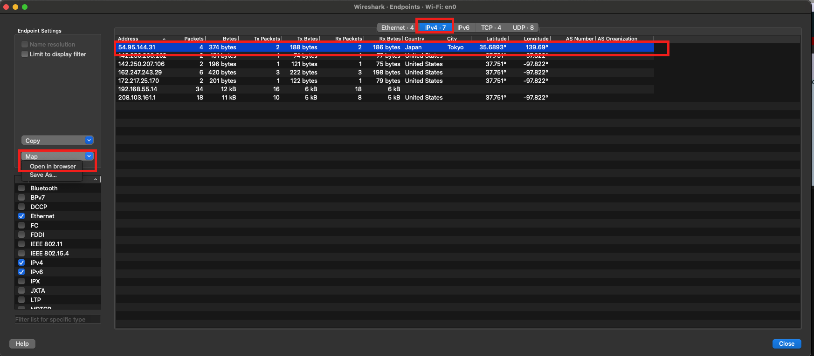Image resolution: width=814 pixels, height=356 pixels.
Task: Sort by the City column header
Action: click(x=458, y=39)
